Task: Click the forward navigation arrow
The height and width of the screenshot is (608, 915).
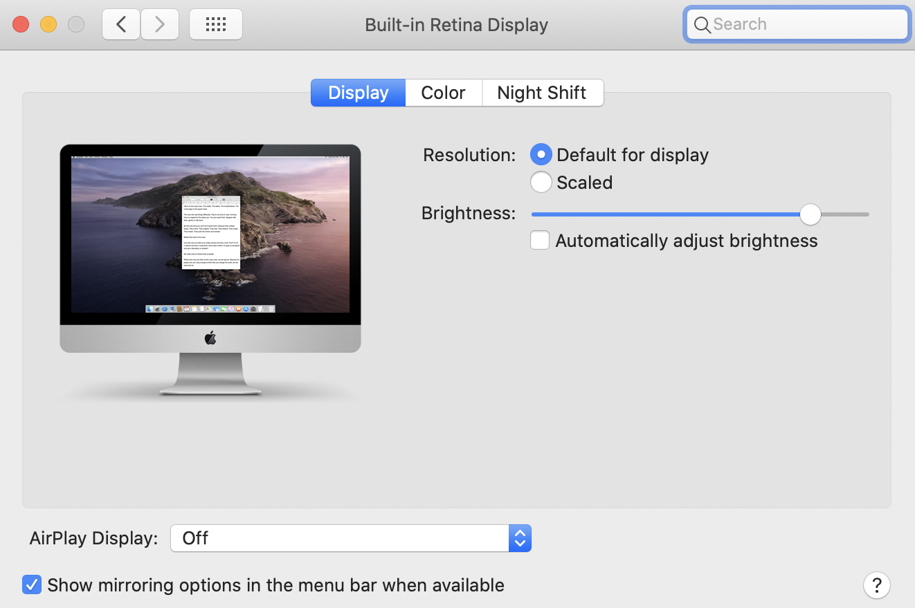Action: 160,24
